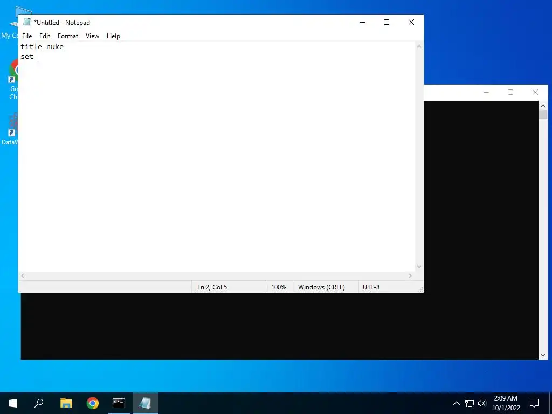552x414 pixels.
Task: Click command prompt scrollbar down arrow
Action: (543, 355)
